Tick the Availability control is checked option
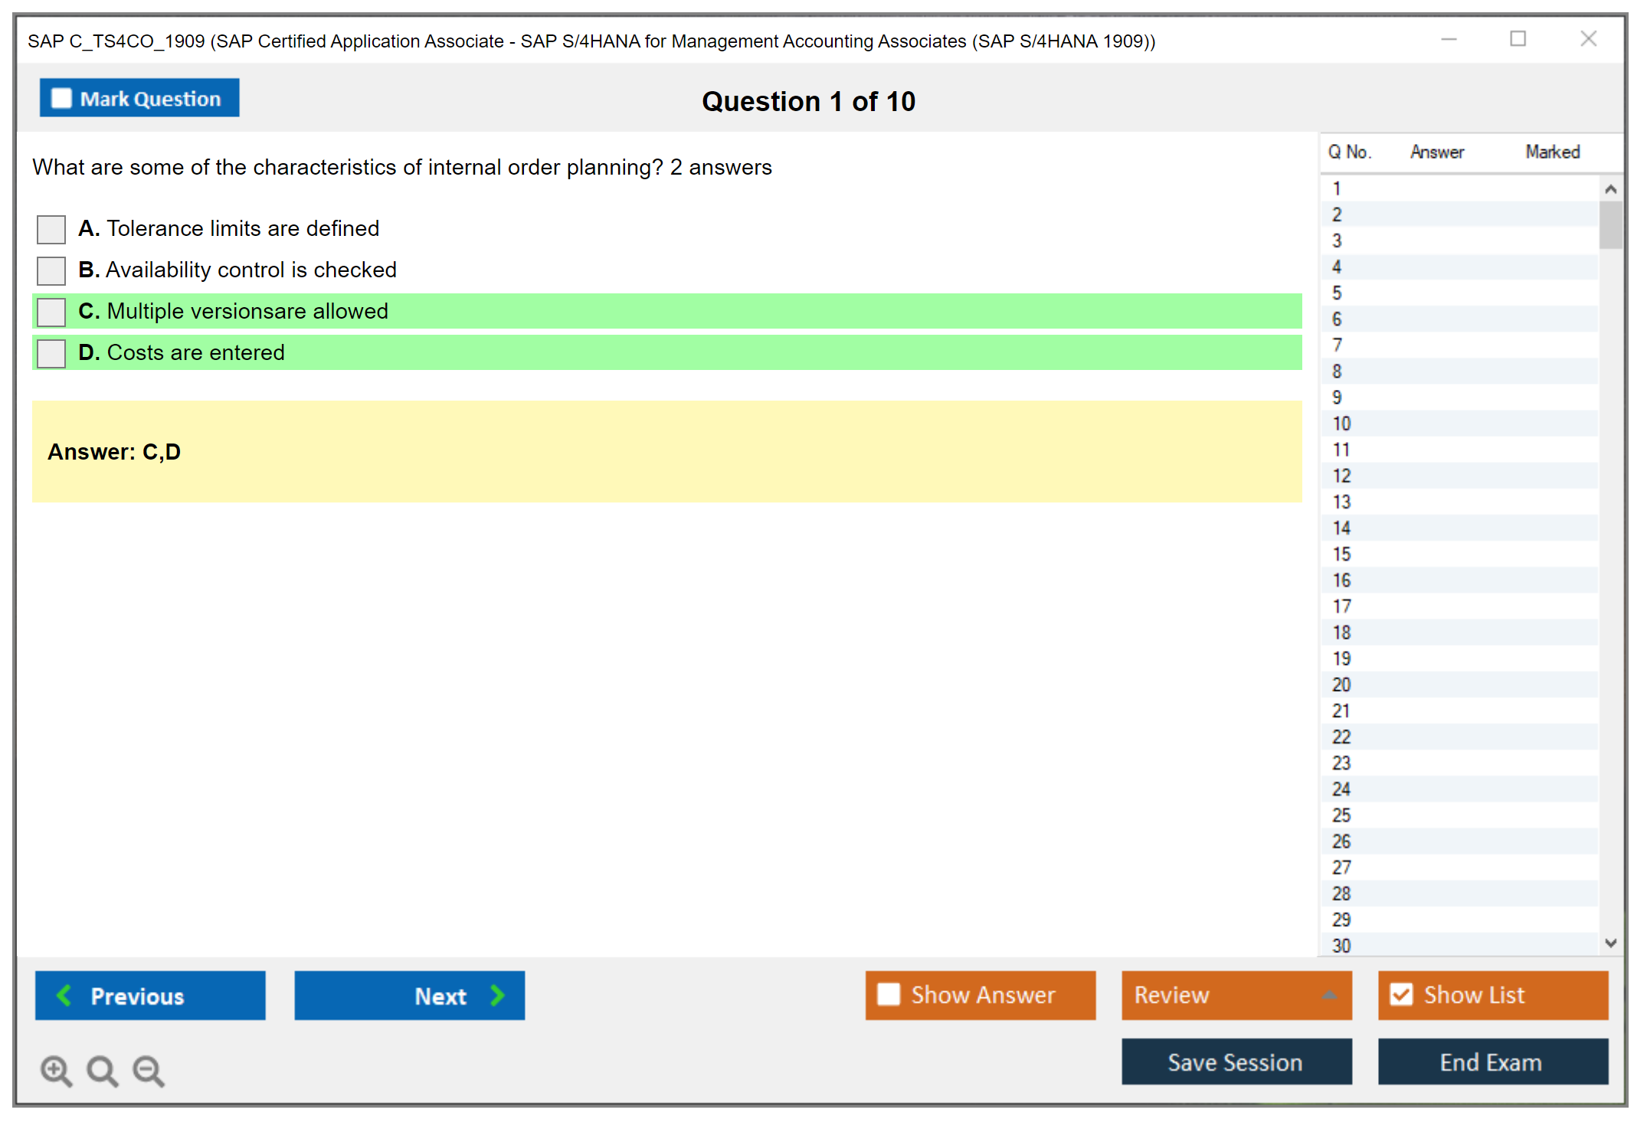1647x1126 pixels. point(51,270)
